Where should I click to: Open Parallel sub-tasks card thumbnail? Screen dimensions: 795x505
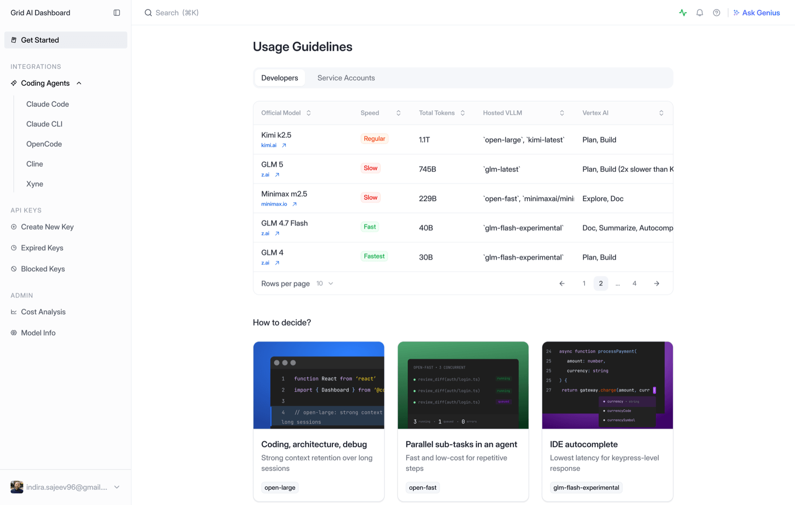pyautogui.click(x=463, y=385)
